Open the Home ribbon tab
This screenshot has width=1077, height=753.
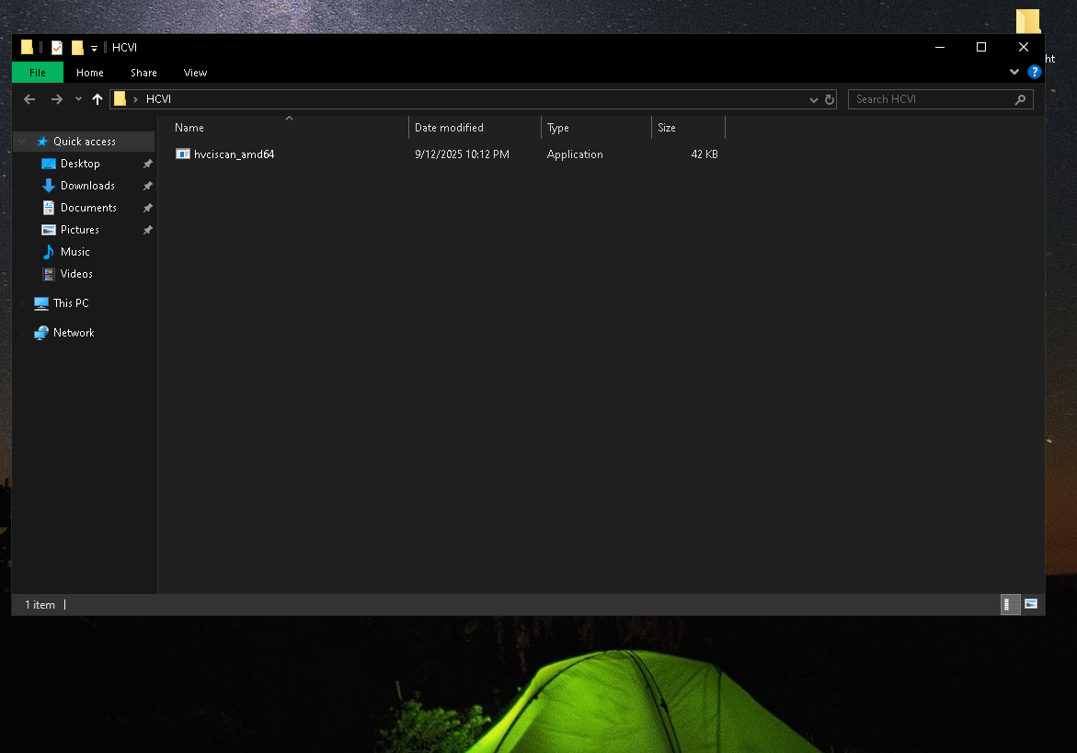coord(90,72)
